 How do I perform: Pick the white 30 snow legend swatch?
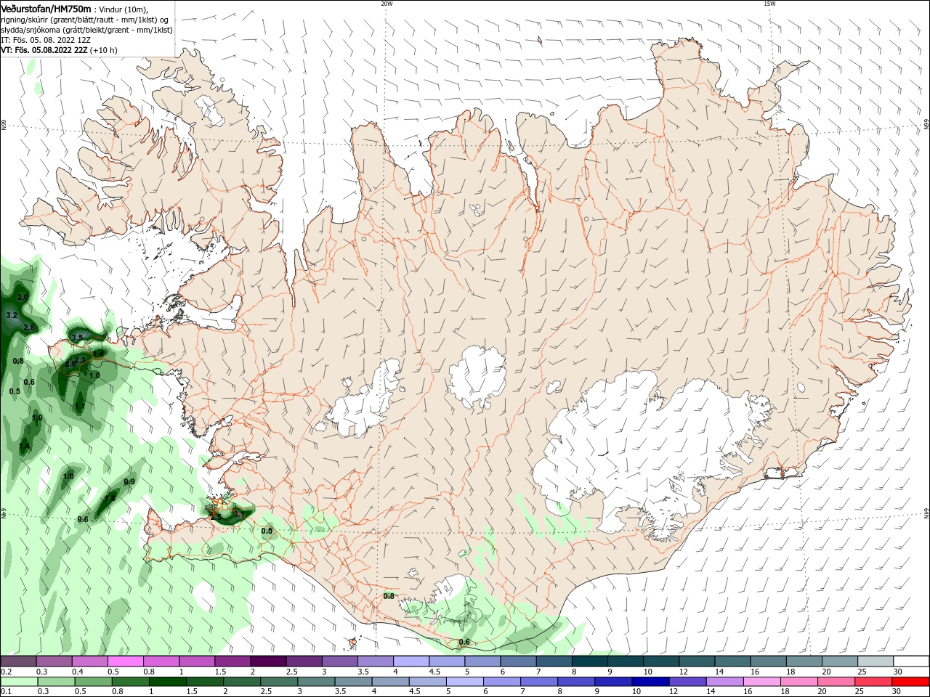[x=911, y=661]
